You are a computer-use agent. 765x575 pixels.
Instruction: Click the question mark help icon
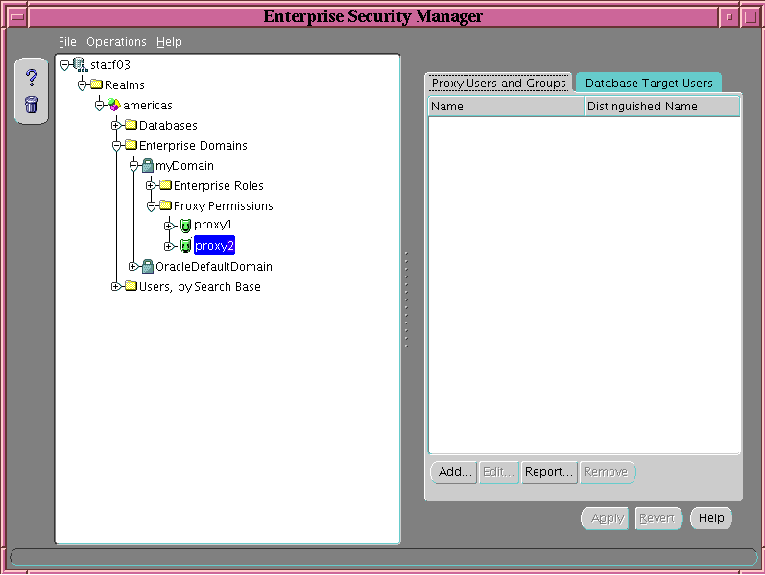(x=32, y=78)
